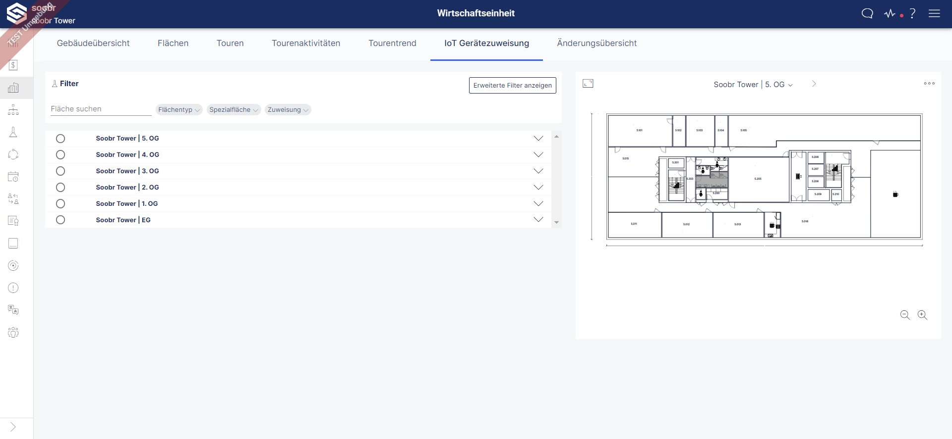
Task: Focus the Fläche suchen search field
Action: (x=101, y=109)
